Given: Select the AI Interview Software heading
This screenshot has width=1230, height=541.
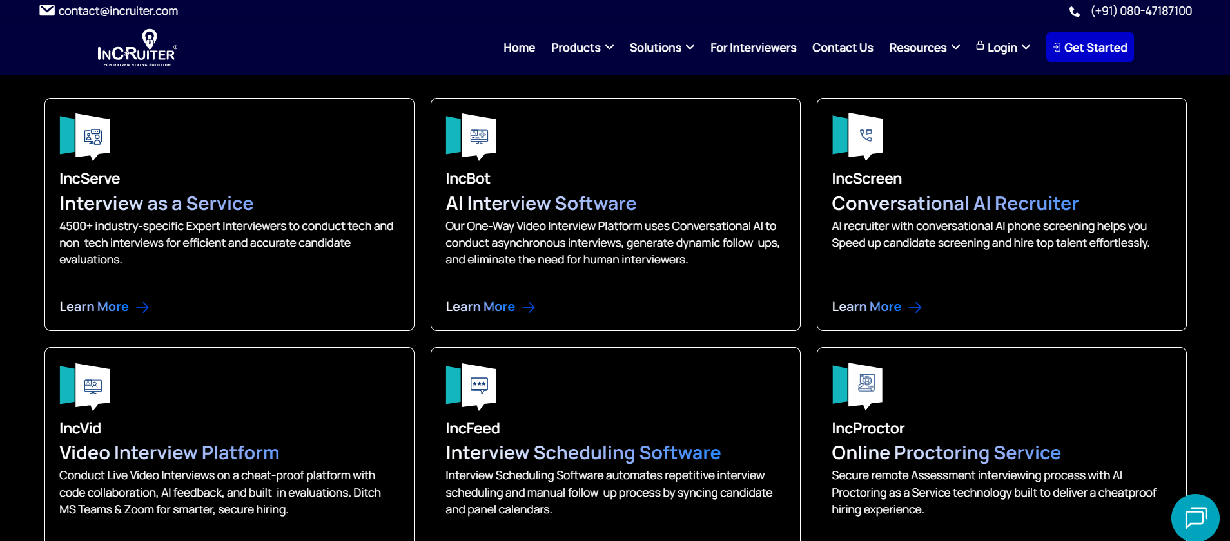Looking at the screenshot, I should point(541,204).
